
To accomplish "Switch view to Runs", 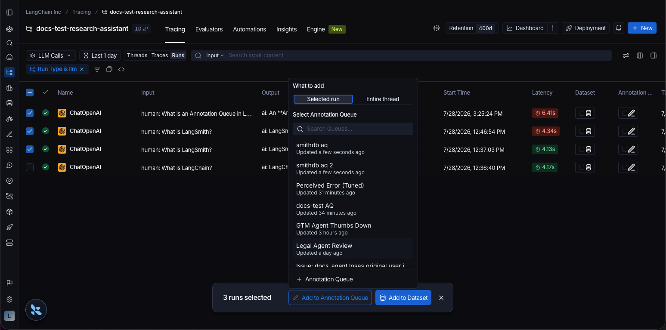I will pyautogui.click(x=178, y=56).
